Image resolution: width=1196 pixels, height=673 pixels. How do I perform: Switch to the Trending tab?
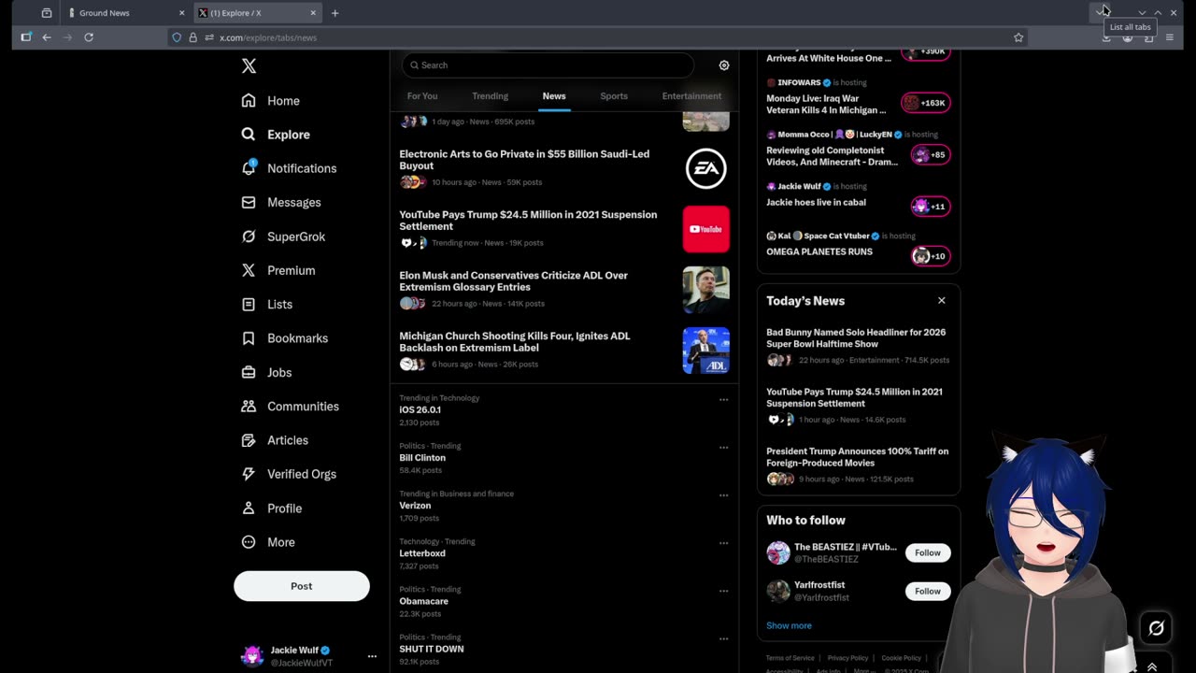pyautogui.click(x=491, y=96)
